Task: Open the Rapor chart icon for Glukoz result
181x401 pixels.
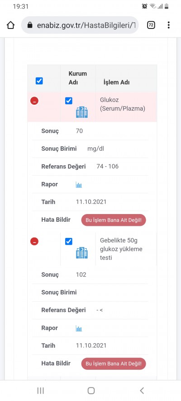Action: click(x=79, y=185)
